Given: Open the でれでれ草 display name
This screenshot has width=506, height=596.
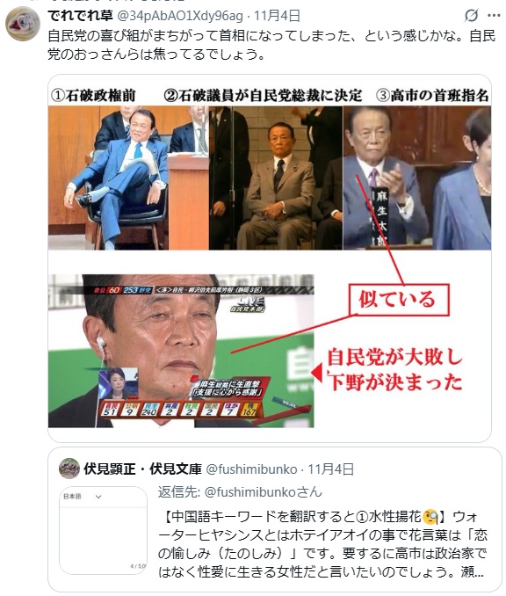Looking at the screenshot, I should point(80,16).
